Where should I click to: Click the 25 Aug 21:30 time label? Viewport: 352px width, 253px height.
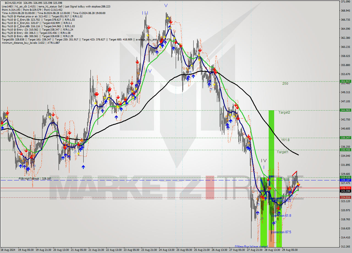[202, 250]
